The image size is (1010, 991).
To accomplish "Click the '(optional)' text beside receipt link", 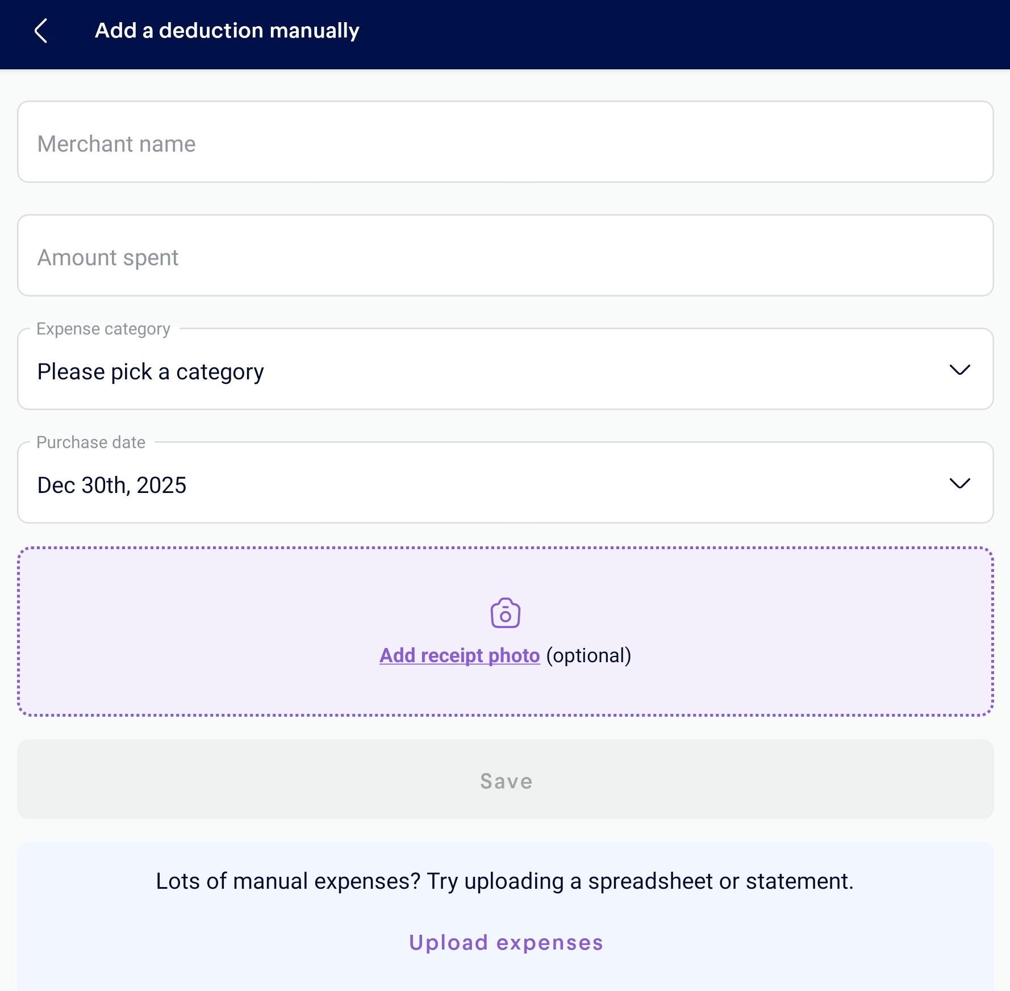I will [589, 655].
